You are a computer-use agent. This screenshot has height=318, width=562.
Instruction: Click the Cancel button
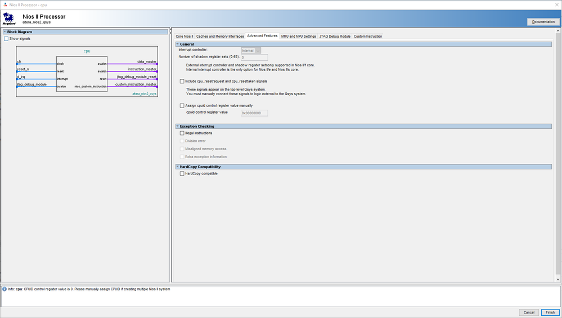pyautogui.click(x=529, y=312)
